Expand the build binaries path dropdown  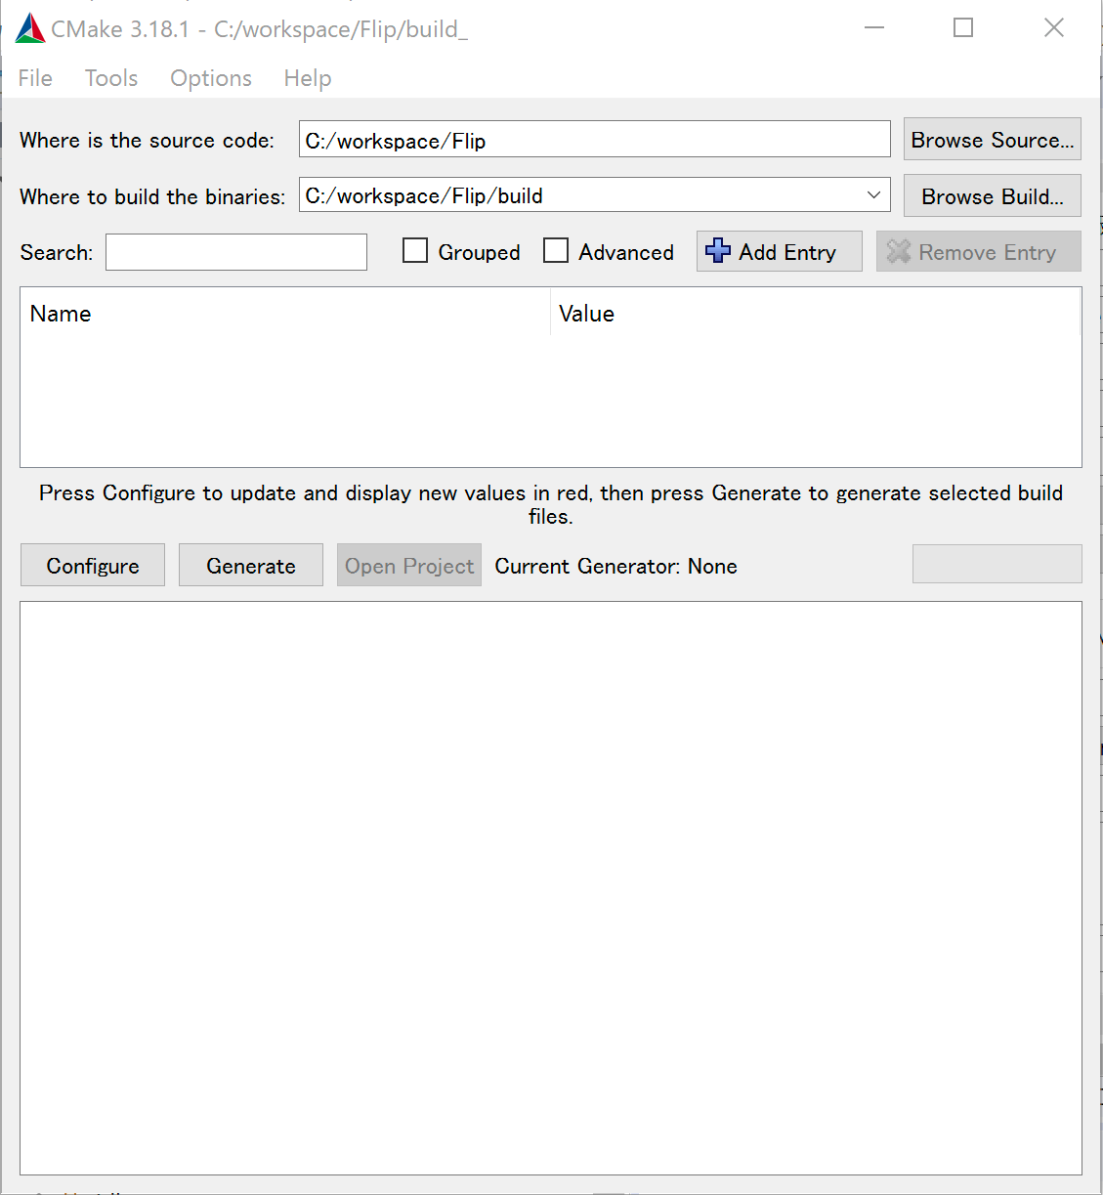pyautogui.click(x=873, y=195)
